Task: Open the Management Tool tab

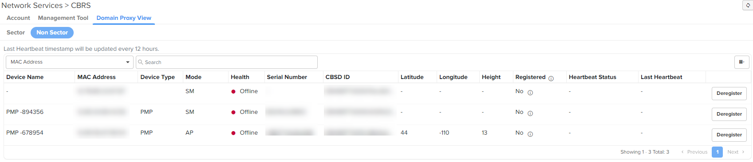Action: pyautogui.click(x=63, y=18)
